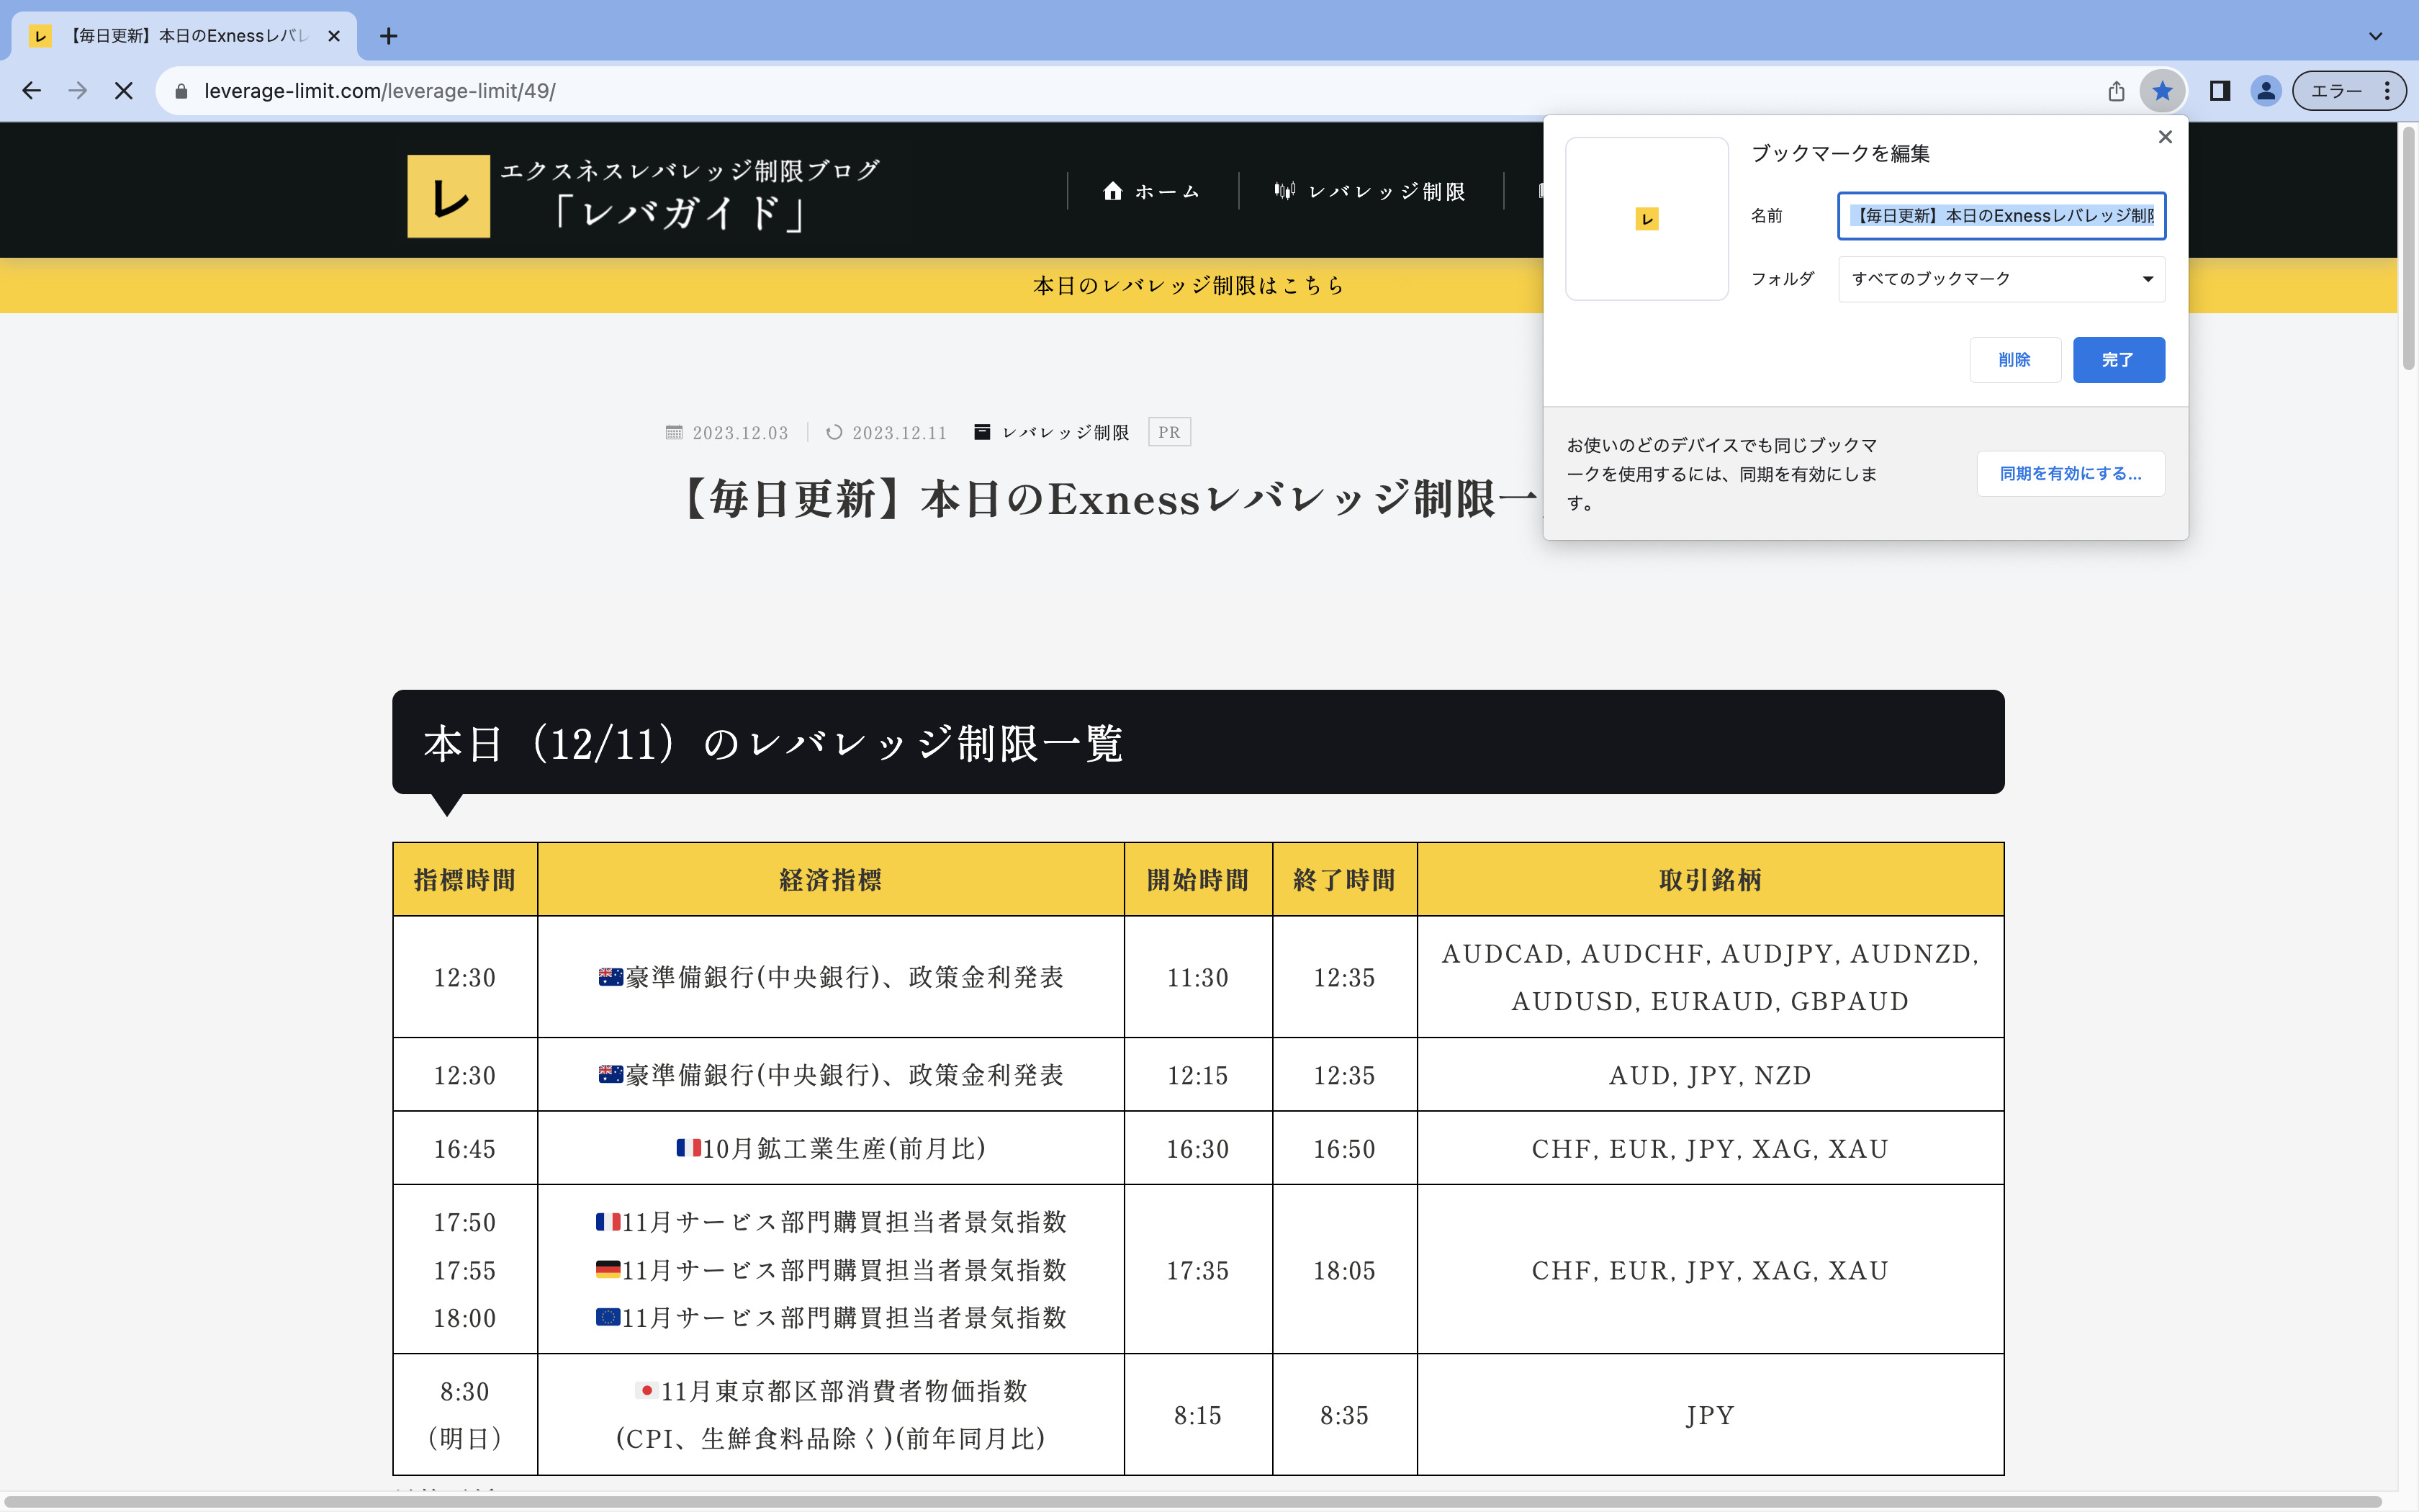The image size is (2419, 1512).
Task: Open the レバレッジ制限 nav menu item
Action: pos(1369,191)
